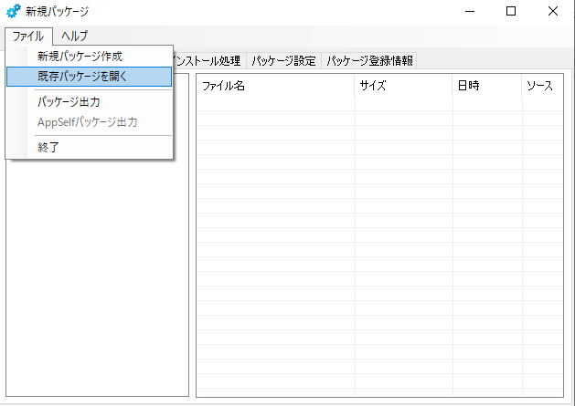The height and width of the screenshot is (406, 575).
Task: Open the ヘルプ menu
Action: (74, 36)
